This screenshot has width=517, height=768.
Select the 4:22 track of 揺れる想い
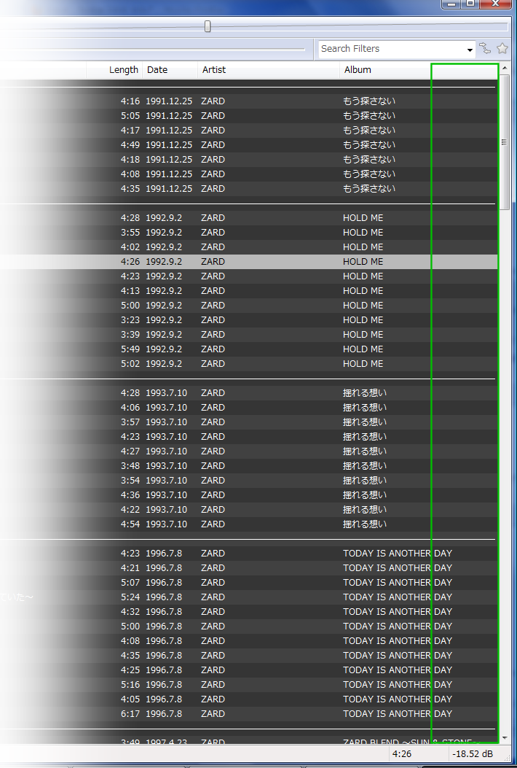pos(248,509)
